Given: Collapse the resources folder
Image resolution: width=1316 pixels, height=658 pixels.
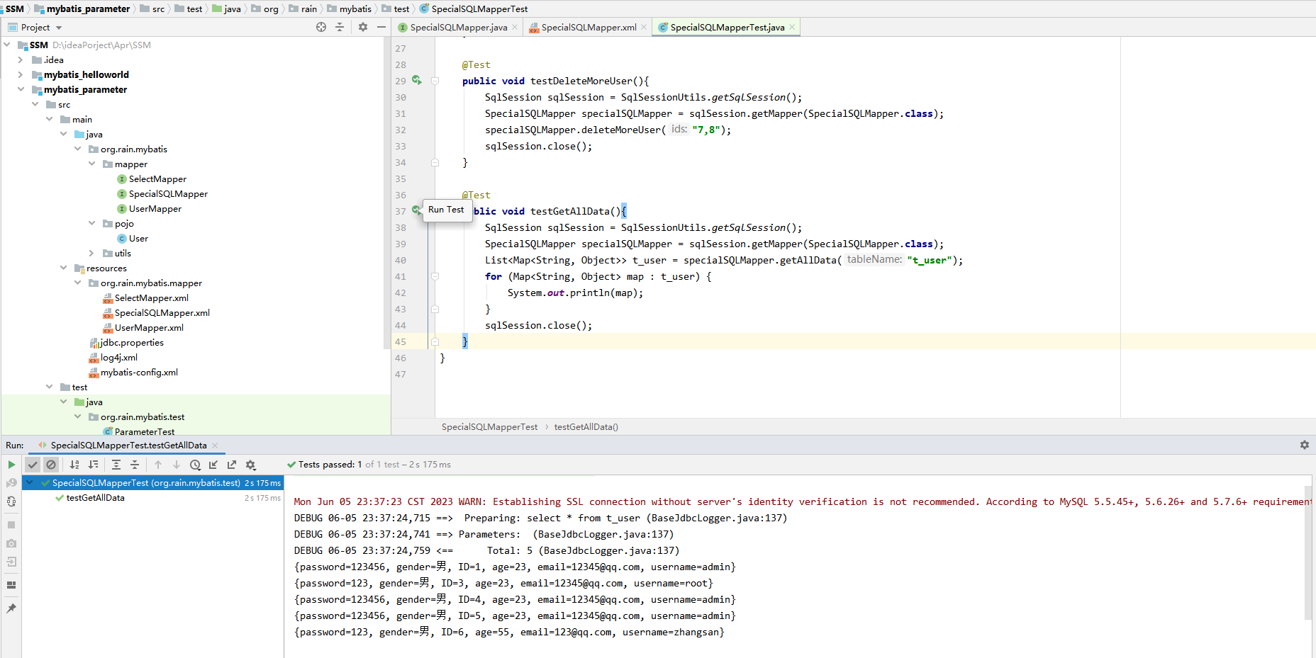Looking at the screenshot, I should tap(63, 268).
